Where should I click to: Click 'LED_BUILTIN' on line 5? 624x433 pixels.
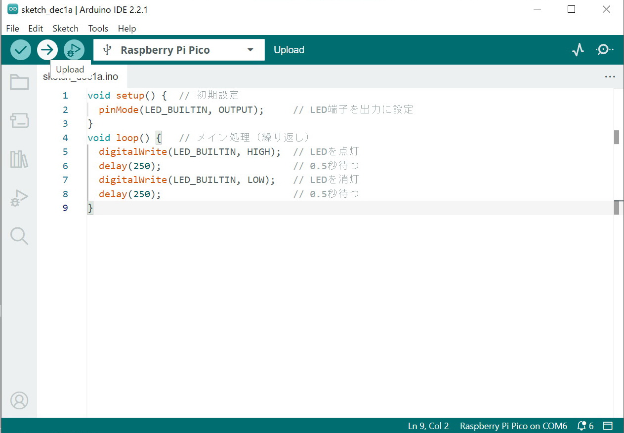(x=205, y=151)
